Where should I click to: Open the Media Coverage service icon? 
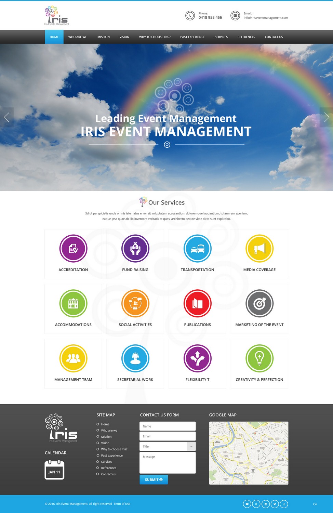259,248
